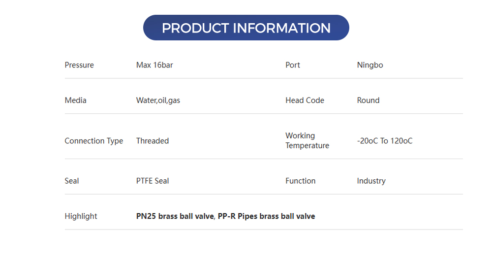Select the Threaded connection value
Screen dimensions: 492x264
point(153,141)
